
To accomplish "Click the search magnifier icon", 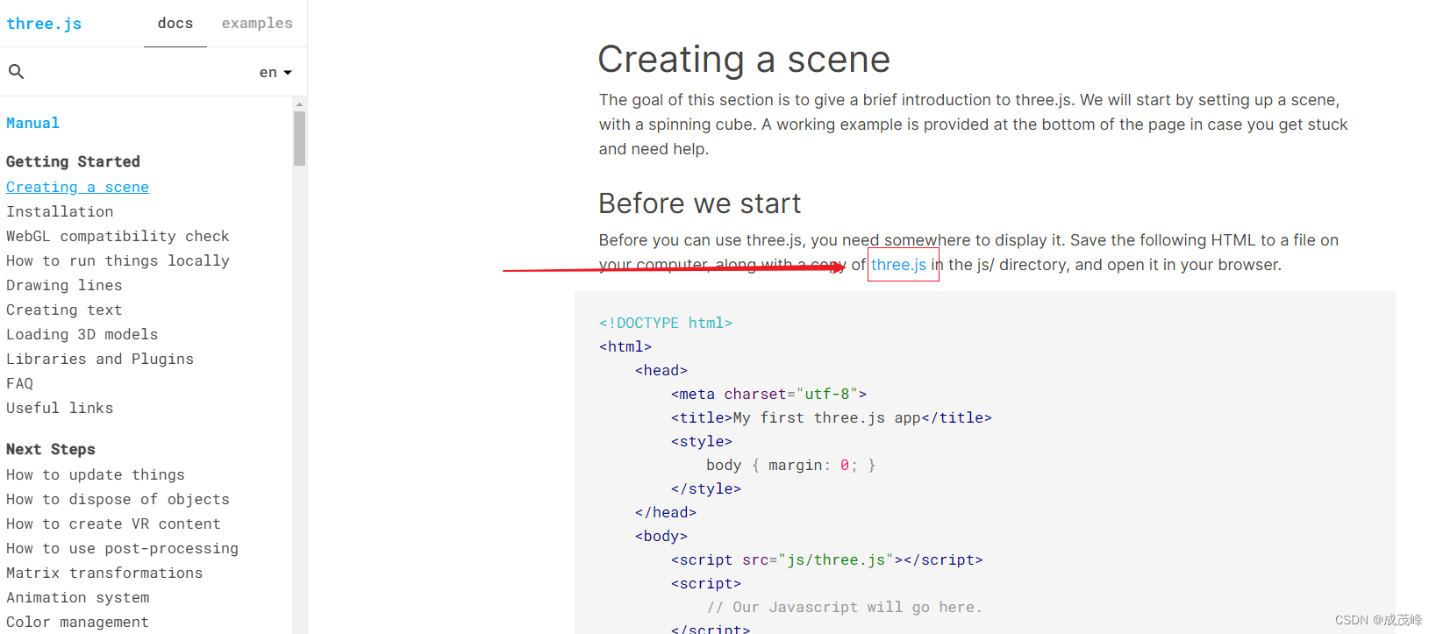I will click(x=16, y=72).
